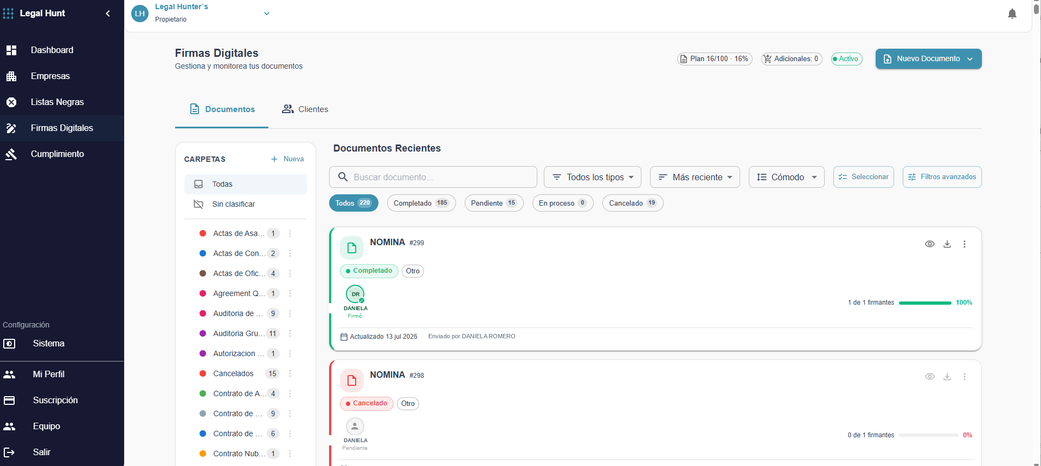The image size is (1041, 466).
Task: Open options for Autorizacion folder
Action: (x=290, y=353)
